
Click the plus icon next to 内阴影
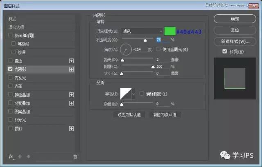72,69
